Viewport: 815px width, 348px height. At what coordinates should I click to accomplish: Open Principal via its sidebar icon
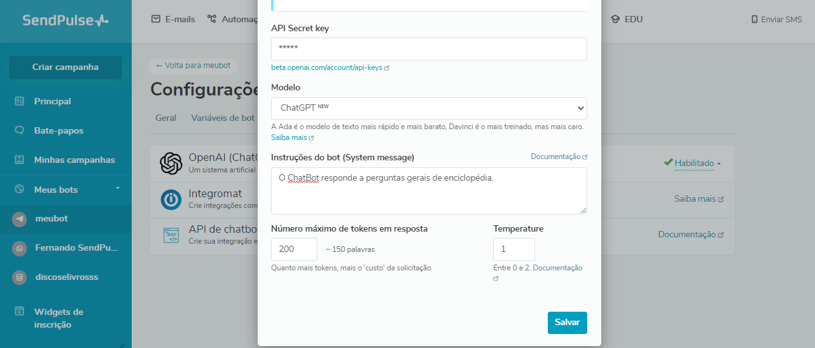click(x=20, y=101)
